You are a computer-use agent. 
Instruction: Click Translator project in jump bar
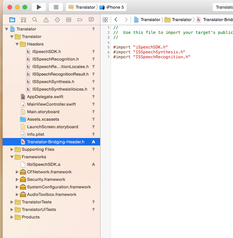coord(147,20)
